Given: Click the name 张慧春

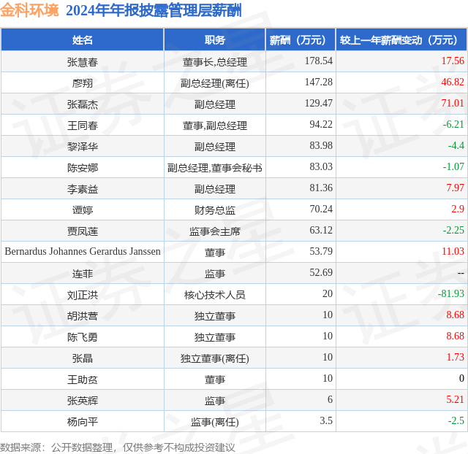Looking at the screenshot, I should [x=83, y=61].
